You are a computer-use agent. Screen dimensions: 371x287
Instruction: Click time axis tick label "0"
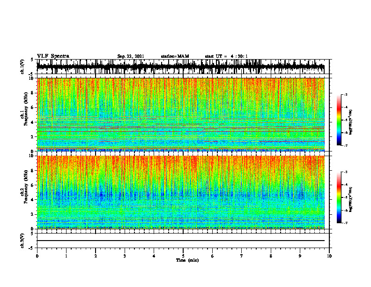coord(37,256)
